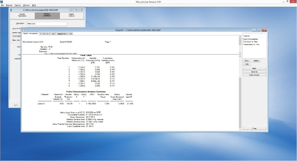Click scroll up arrow of lower report pane
297x161 pixels.
pos(240,56)
